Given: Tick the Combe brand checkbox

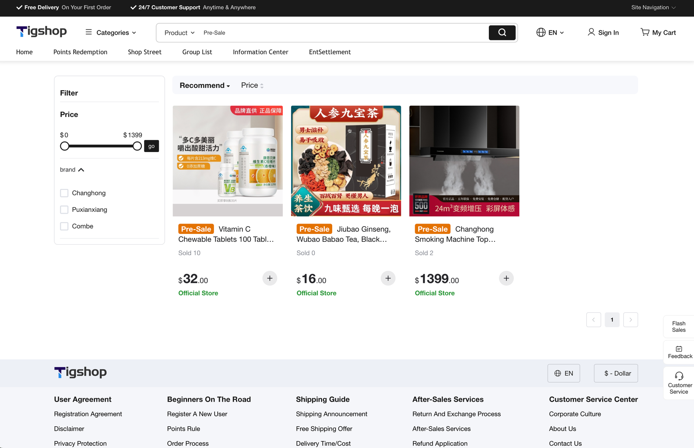Looking at the screenshot, I should 64,226.
